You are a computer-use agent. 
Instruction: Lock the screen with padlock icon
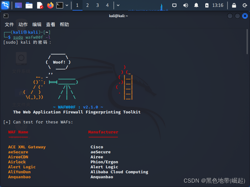pyautogui.click(x=234, y=5)
